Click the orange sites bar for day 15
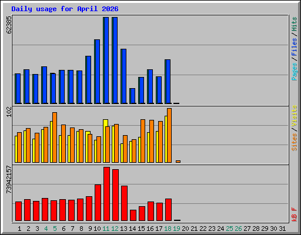 [143, 141]
